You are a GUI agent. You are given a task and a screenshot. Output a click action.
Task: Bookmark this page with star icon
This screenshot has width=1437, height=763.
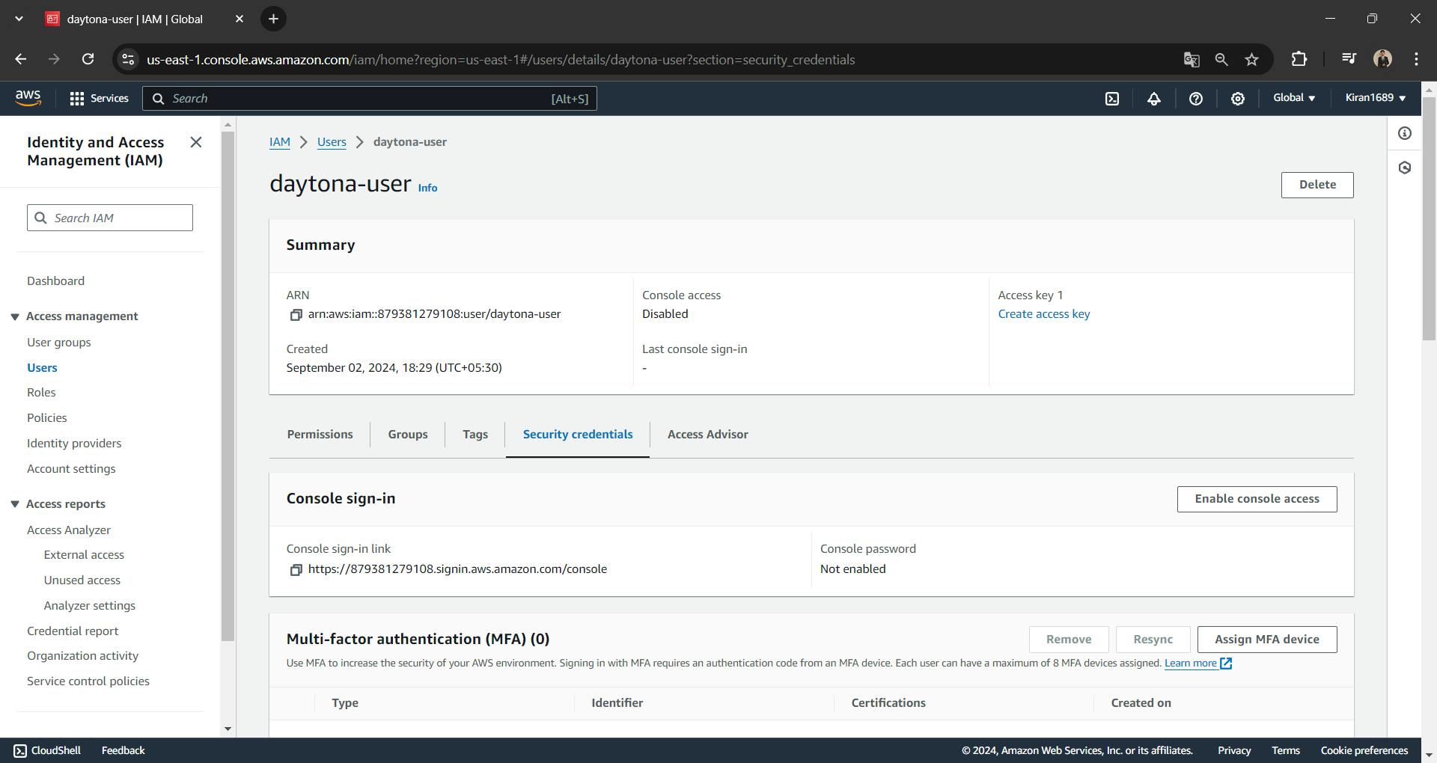[1251, 59]
